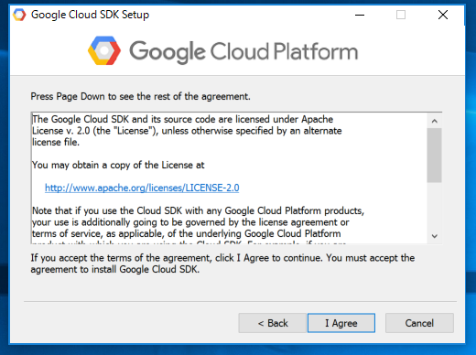This screenshot has width=476, height=355.
Task: Click the license scrollbar down arrow
Action: 435,236
